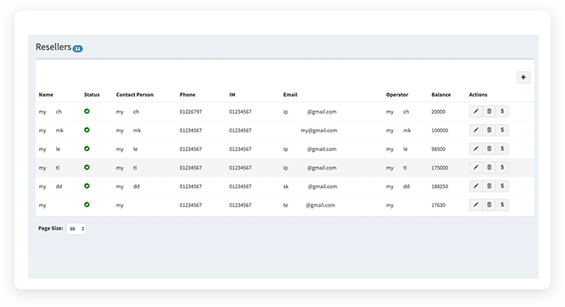Click the green status icon in balance 100000 row

(x=87, y=130)
